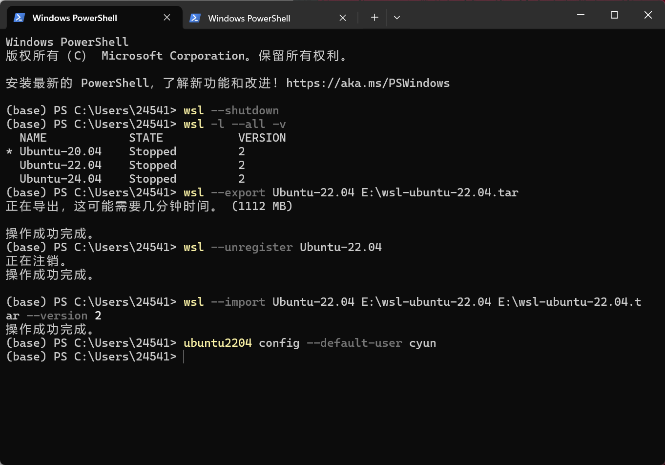The image size is (665, 465).
Task: Click the '--version' argument text
Action: (57, 316)
